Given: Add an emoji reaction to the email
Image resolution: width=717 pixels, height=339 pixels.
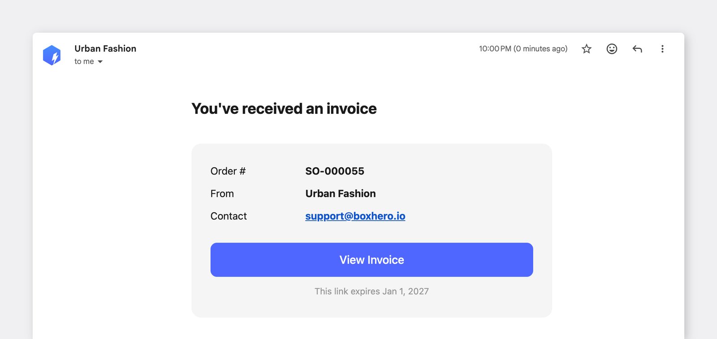Looking at the screenshot, I should click(x=612, y=49).
